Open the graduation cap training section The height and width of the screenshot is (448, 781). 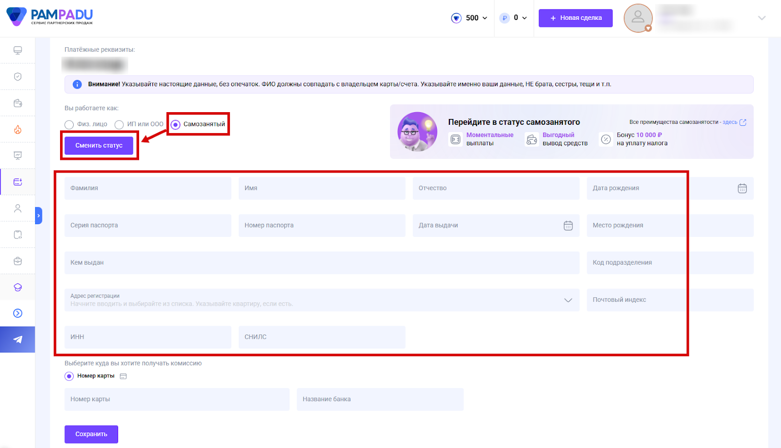pyautogui.click(x=18, y=287)
